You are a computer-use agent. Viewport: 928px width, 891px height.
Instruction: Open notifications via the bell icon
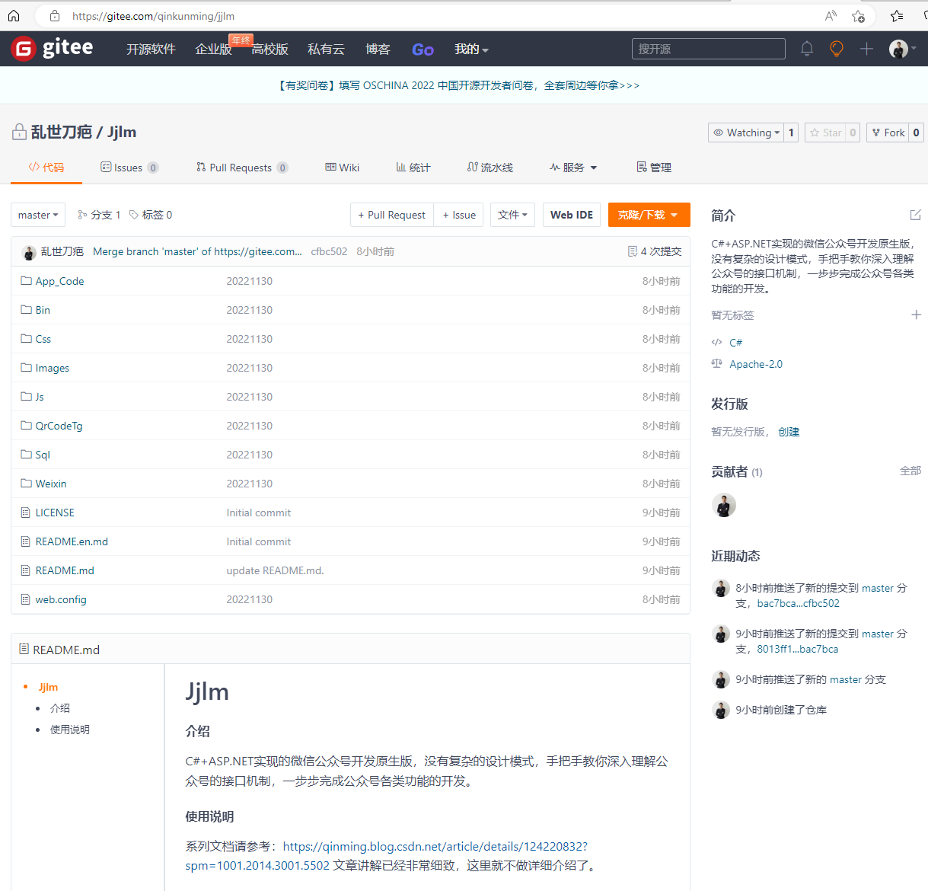(x=806, y=49)
